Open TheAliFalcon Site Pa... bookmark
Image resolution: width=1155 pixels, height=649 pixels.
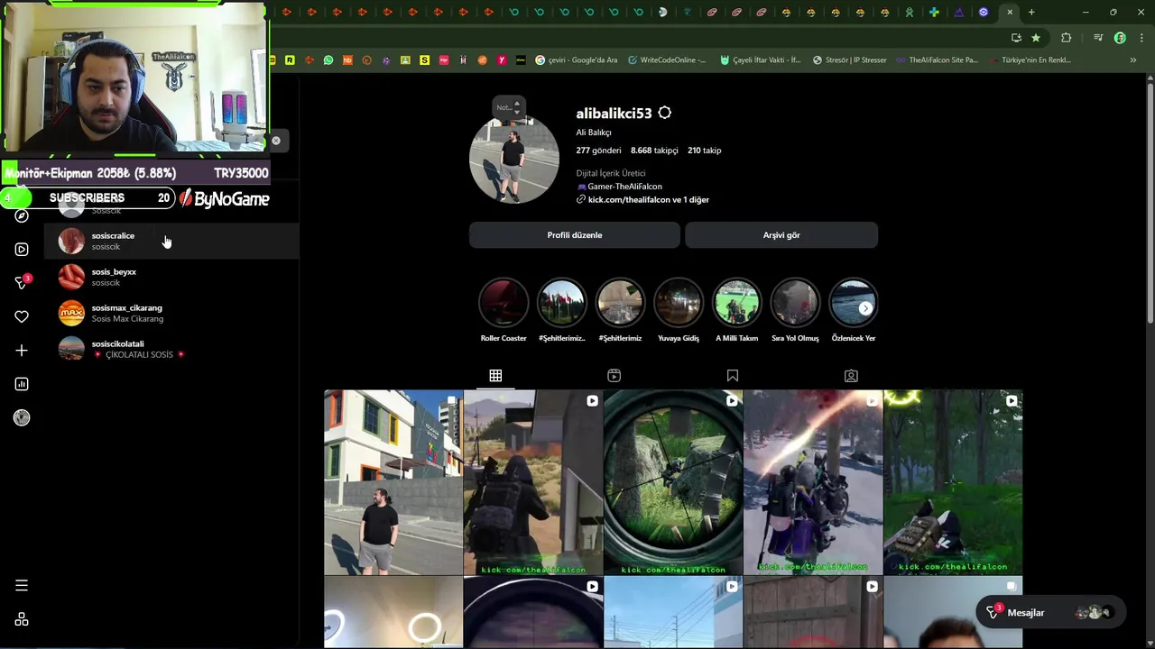tap(937, 60)
